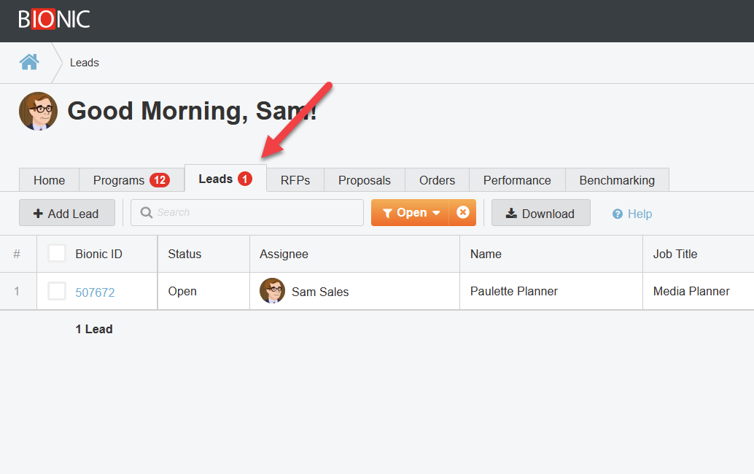Click the Leads breadcrumb item
The image size is (754, 474).
point(85,63)
